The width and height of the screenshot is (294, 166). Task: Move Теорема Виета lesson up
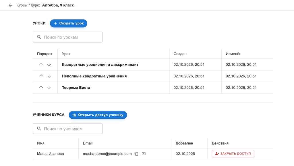click(x=41, y=88)
